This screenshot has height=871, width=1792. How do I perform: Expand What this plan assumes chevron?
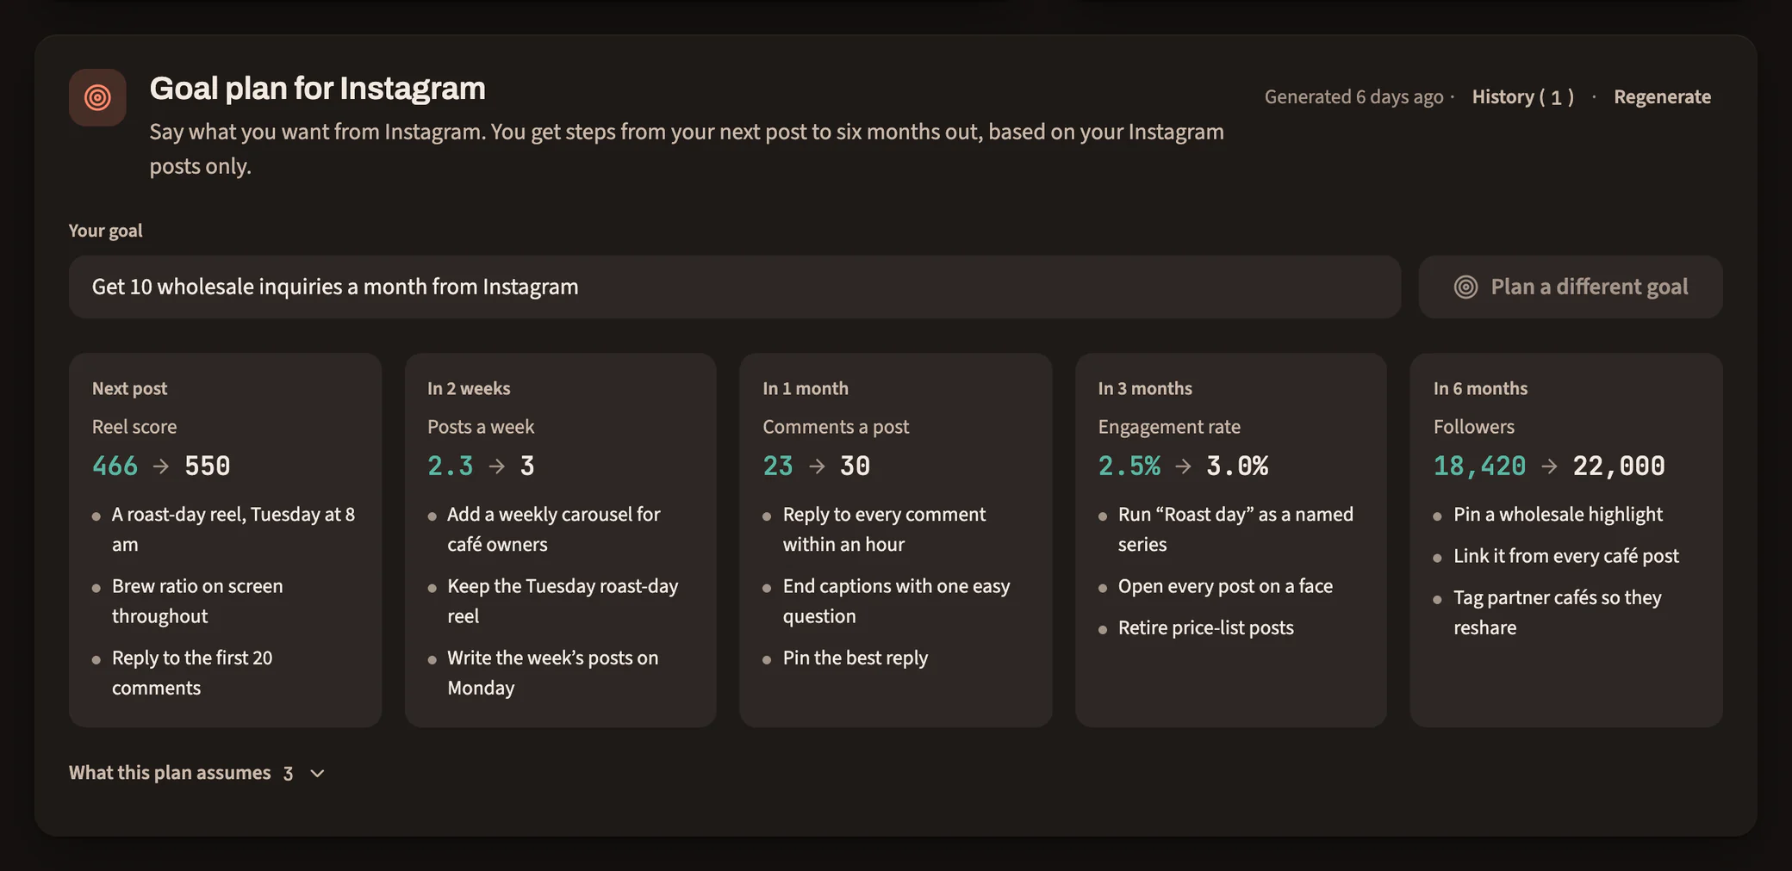pyautogui.click(x=317, y=773)
